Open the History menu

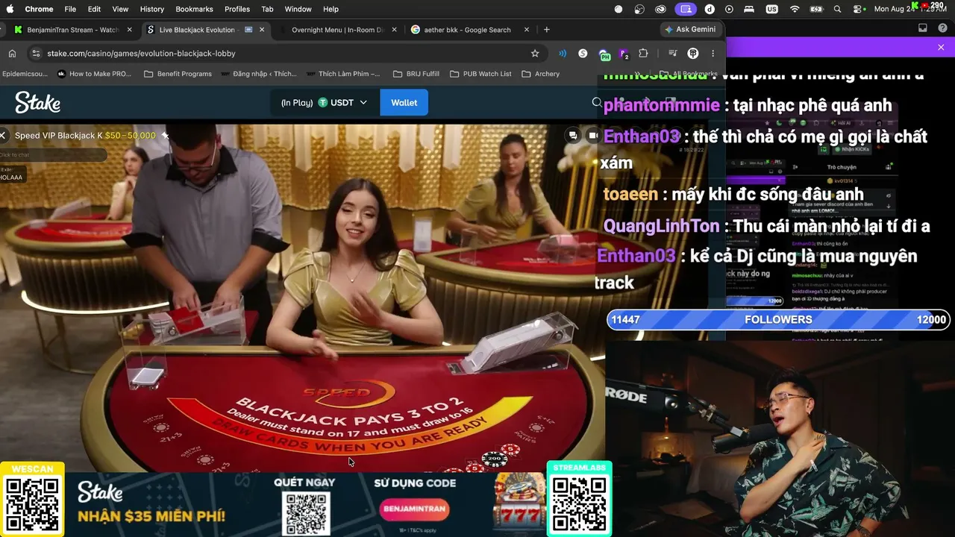(x=151, y=9)
